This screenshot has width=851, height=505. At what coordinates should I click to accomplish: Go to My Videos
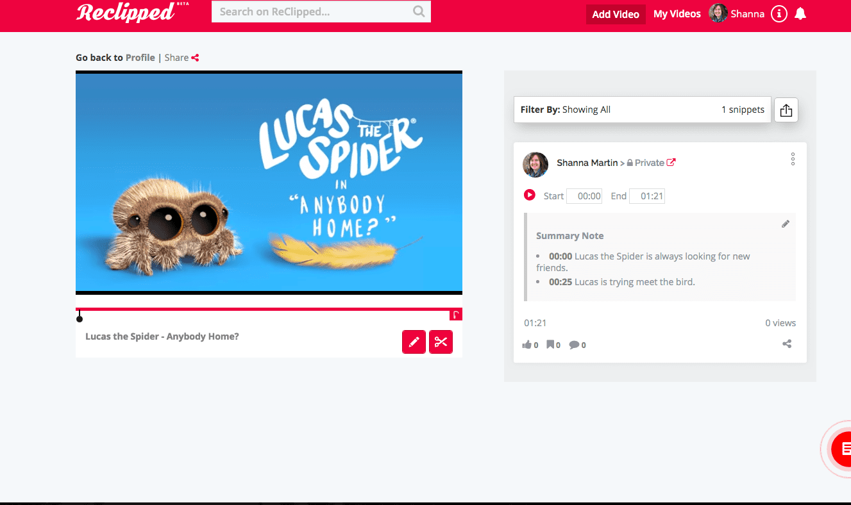click(677, 14)
